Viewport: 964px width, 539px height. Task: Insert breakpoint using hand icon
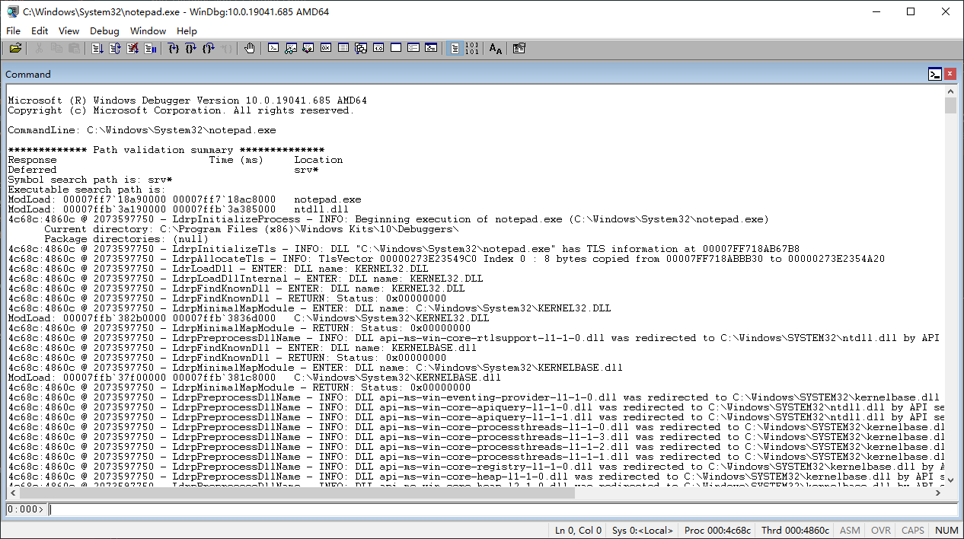(x=250, y=48)
